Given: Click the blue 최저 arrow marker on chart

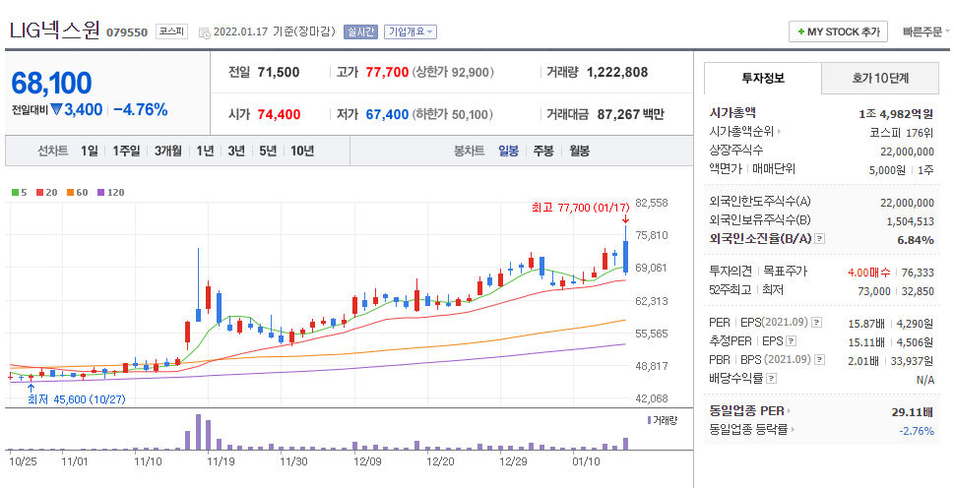Looking at the screenshot, I should (32, 387).
